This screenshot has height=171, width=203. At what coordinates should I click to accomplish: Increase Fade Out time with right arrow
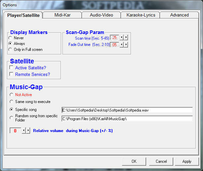tap(126, 45)
